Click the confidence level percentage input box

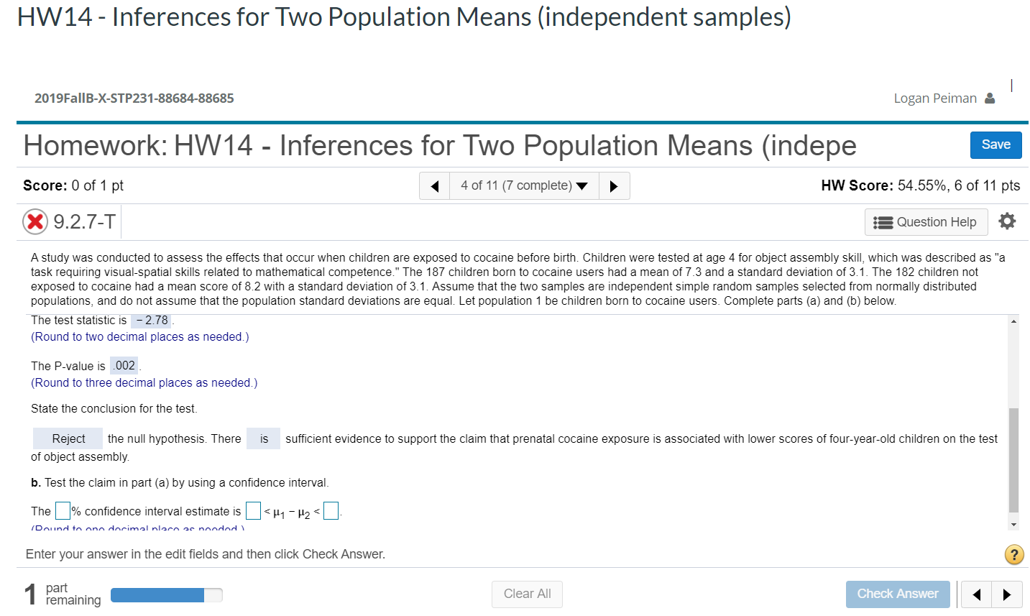click(x=63, y=510)
